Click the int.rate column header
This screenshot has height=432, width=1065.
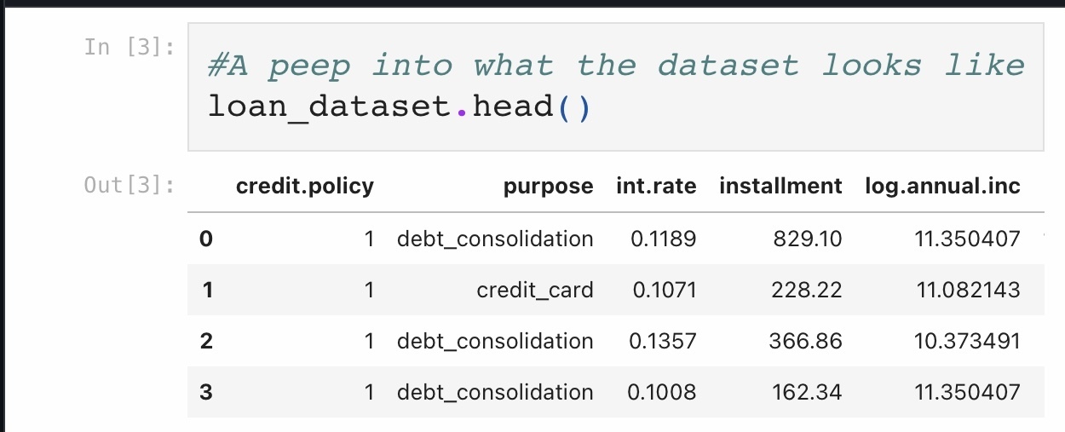click(x=656, y=187)
